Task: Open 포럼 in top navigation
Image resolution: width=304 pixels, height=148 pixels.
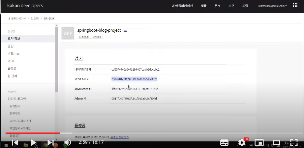Action: [x=245, y=6]
